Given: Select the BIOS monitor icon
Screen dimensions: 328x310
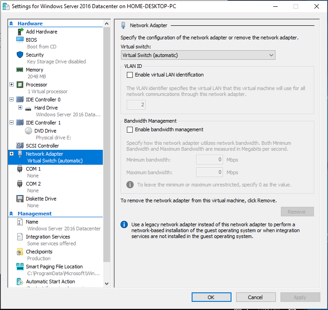Looking at the screenshot, I should pos(20,40).
